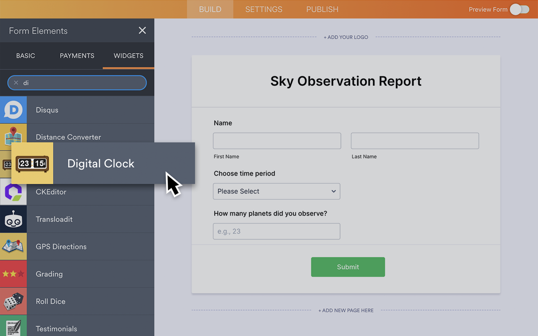Pick the Roll Dice icon
This screenshot has width=538, height=336.
[13, 301]
